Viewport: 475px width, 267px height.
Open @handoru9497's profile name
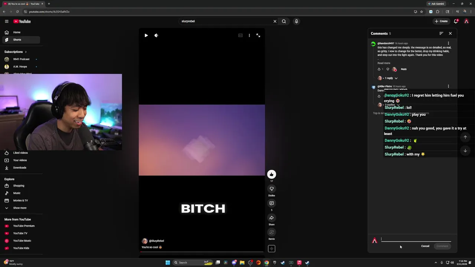click(x=386, y=43)
